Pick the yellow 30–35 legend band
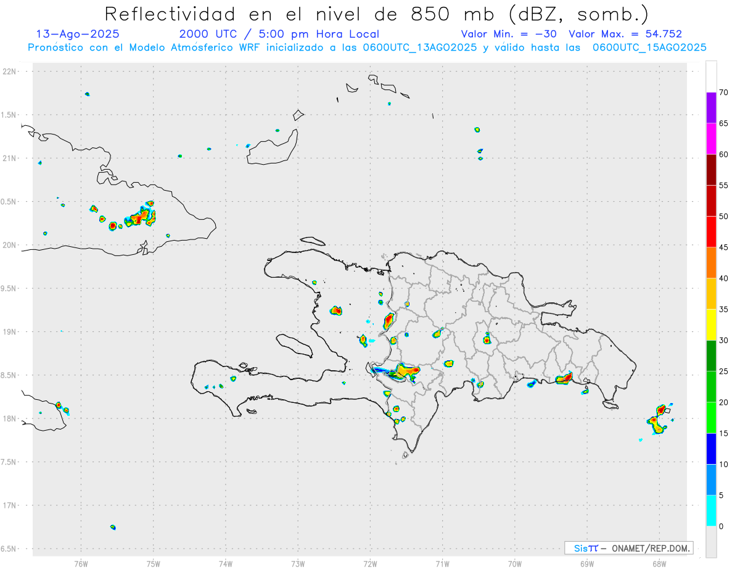Viewport: 740px width, 572px height. coord(711,325)
